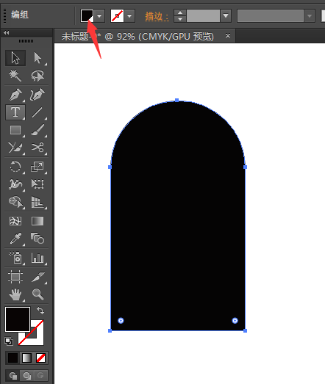This screenshot has width=325, height=384.
Task: Open the 描边 stroke panel link
Action: 157,16
